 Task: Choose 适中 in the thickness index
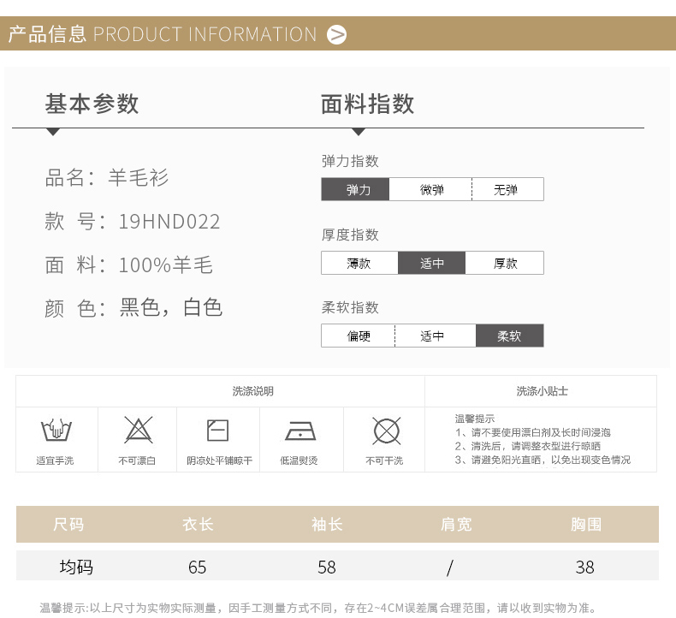[432, 263]
